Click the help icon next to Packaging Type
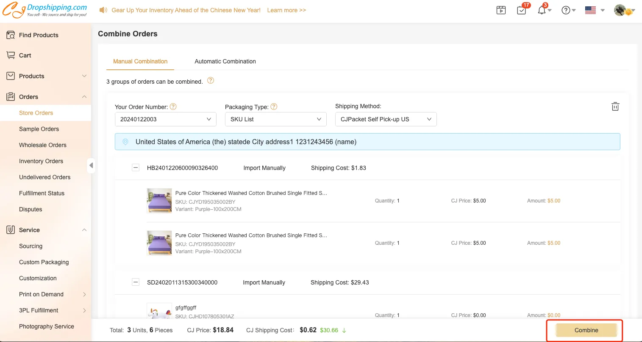642x342 pixels. [x=274, y=107]
